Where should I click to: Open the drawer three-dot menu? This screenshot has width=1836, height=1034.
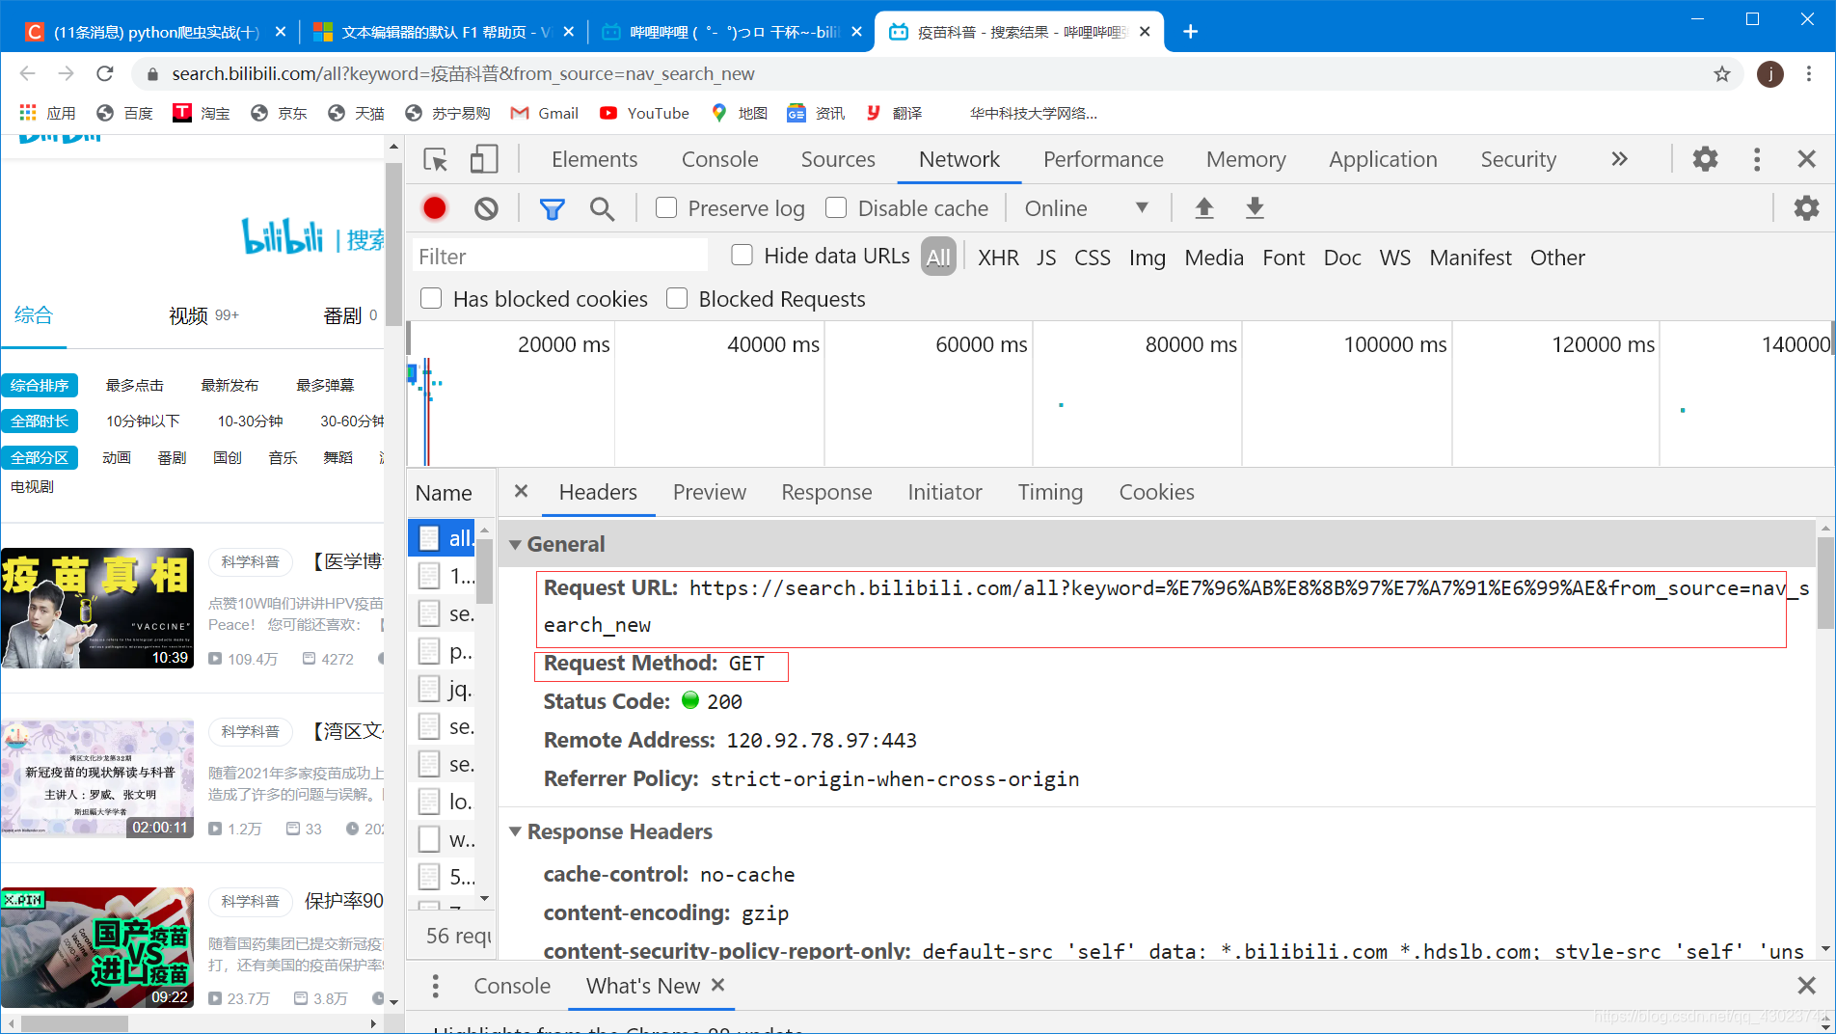click(x=436, y=986)
